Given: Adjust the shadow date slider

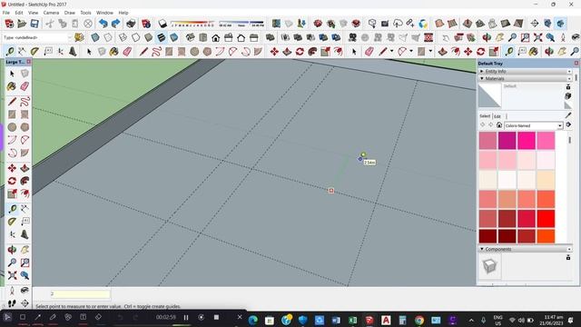Looking at the screenshot, I should (192, 24).
